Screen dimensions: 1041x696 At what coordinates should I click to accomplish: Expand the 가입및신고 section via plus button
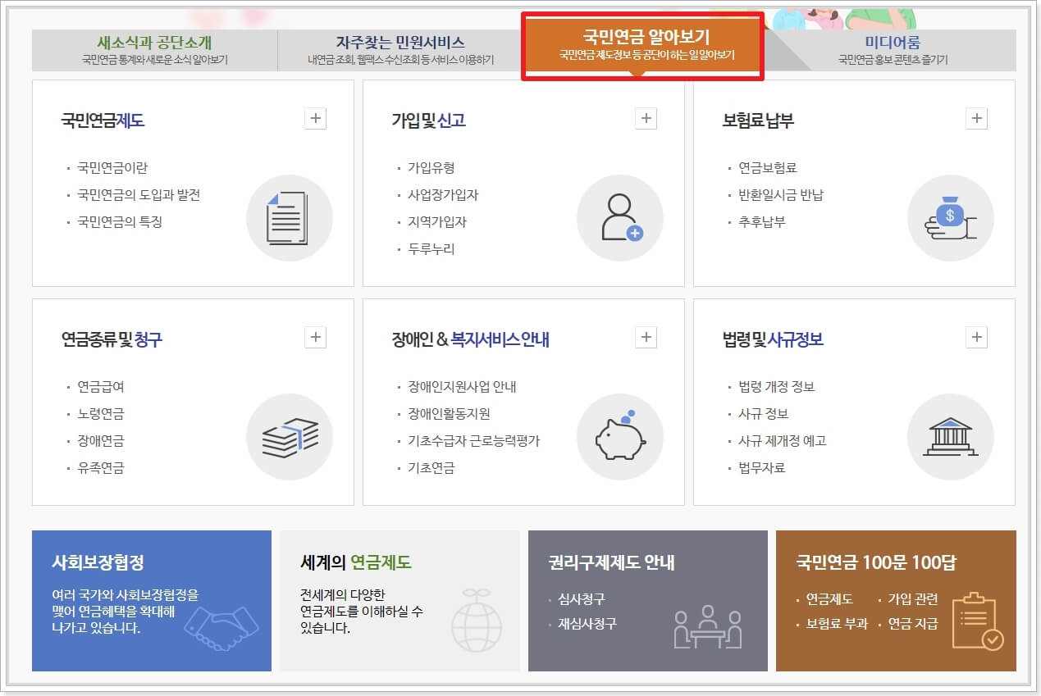(646, 117)
